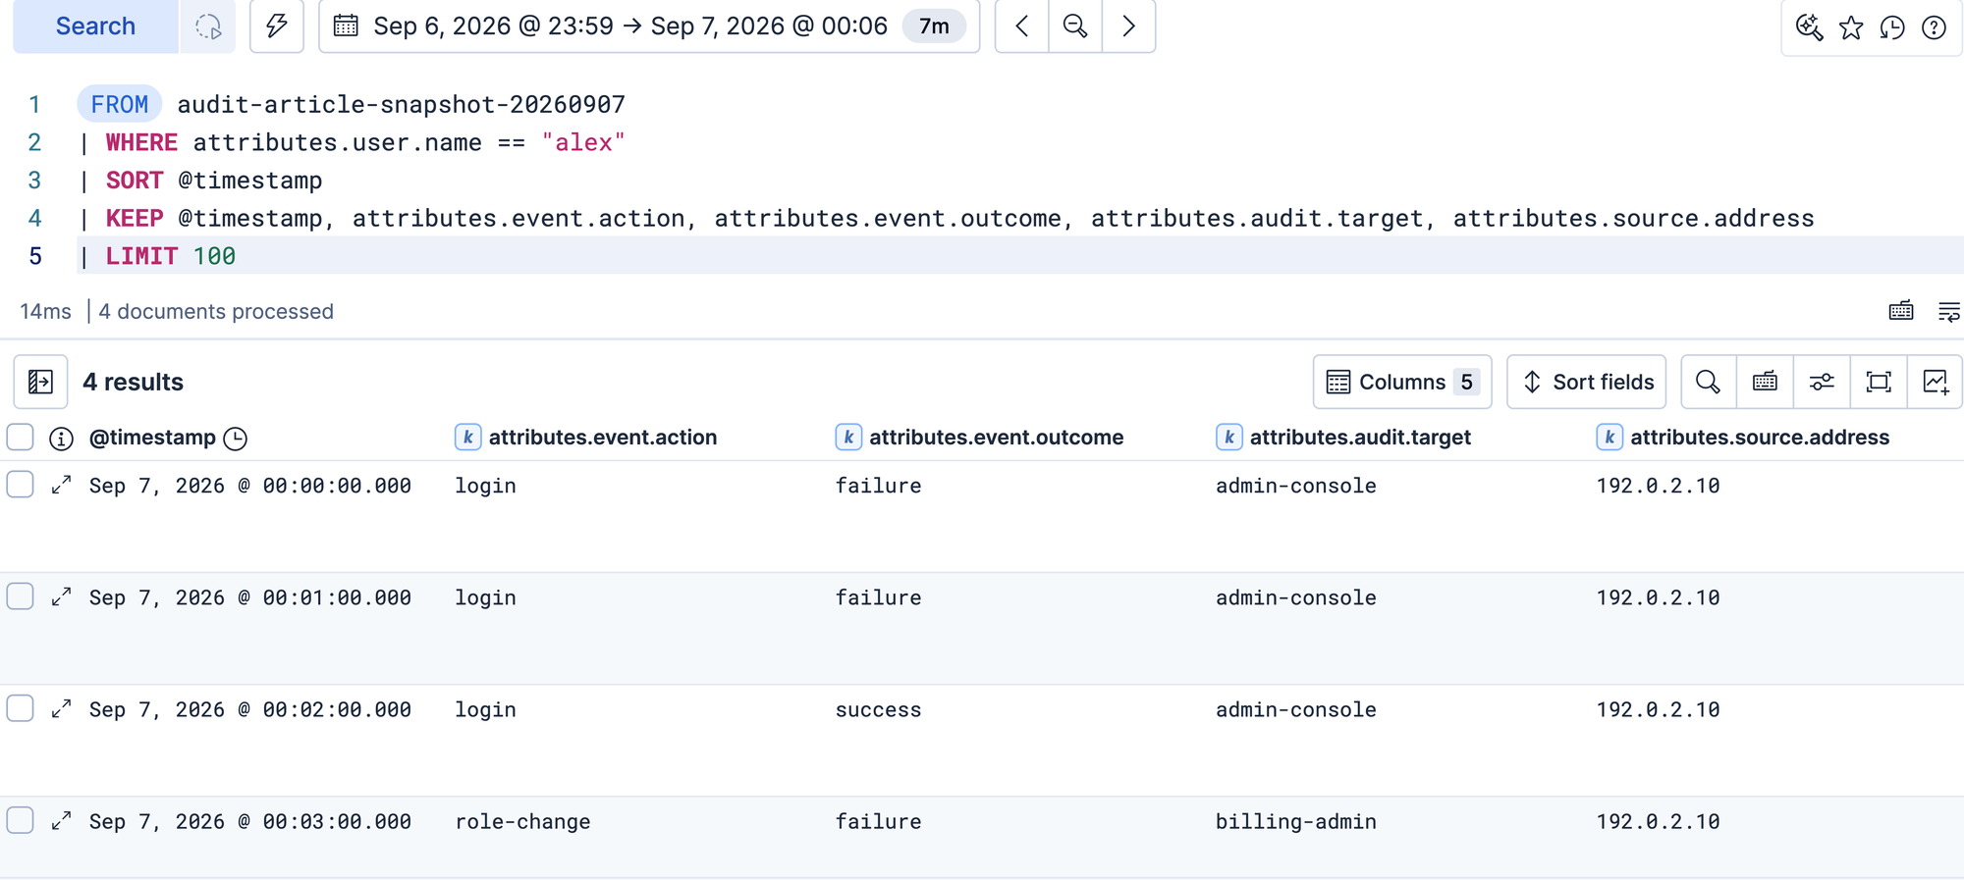Screen dimensions: 1964x880
Task: Check the role-change row checkbox
Action: pos(21,820)
